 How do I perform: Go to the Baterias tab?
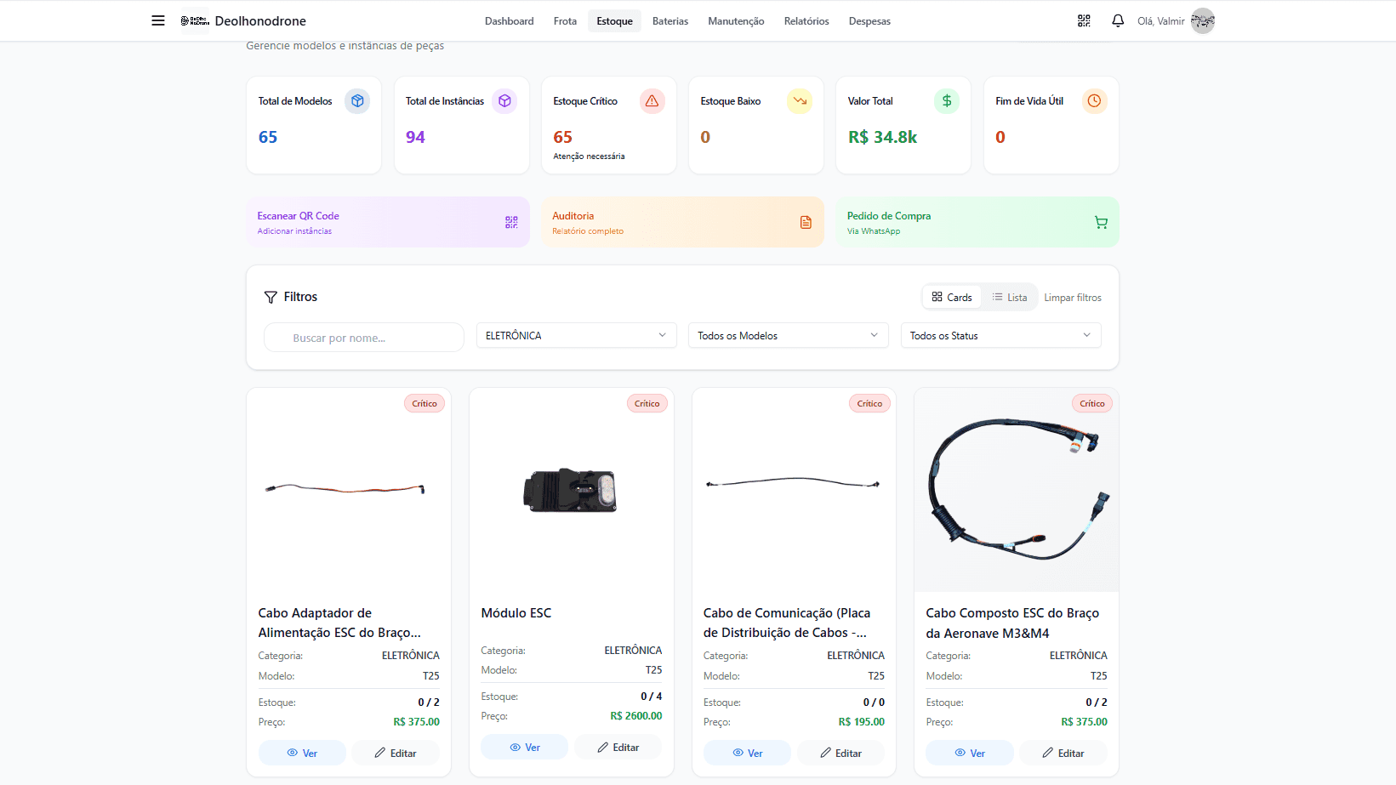pos(670,21)
